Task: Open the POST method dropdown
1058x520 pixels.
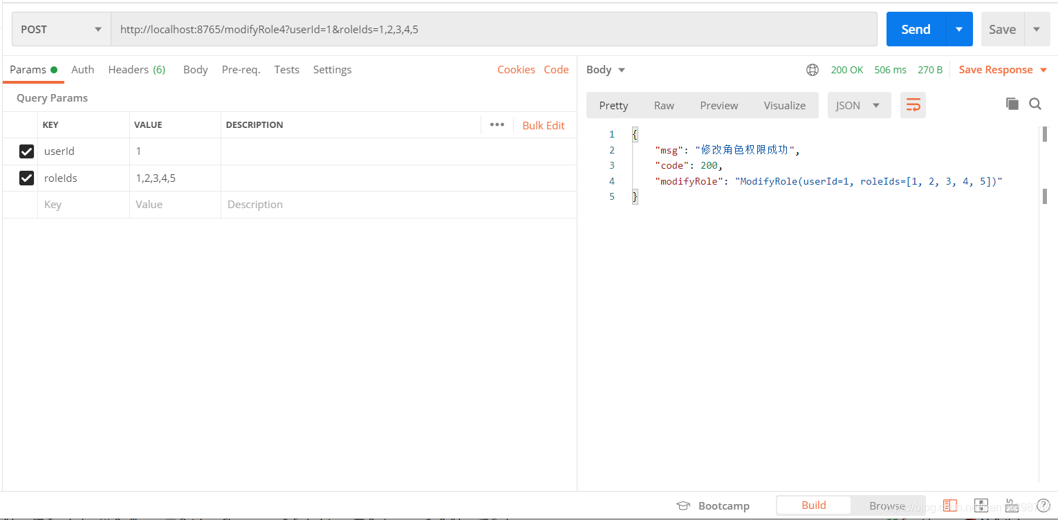Action: (61, 30)
